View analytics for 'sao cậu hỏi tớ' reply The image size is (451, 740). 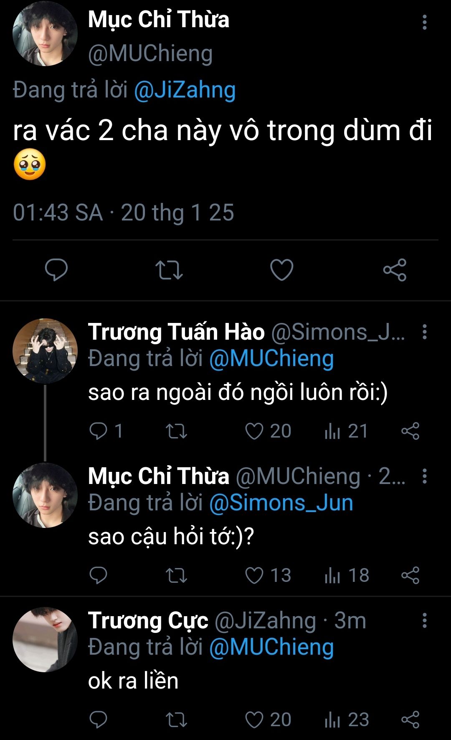(333, 576)
